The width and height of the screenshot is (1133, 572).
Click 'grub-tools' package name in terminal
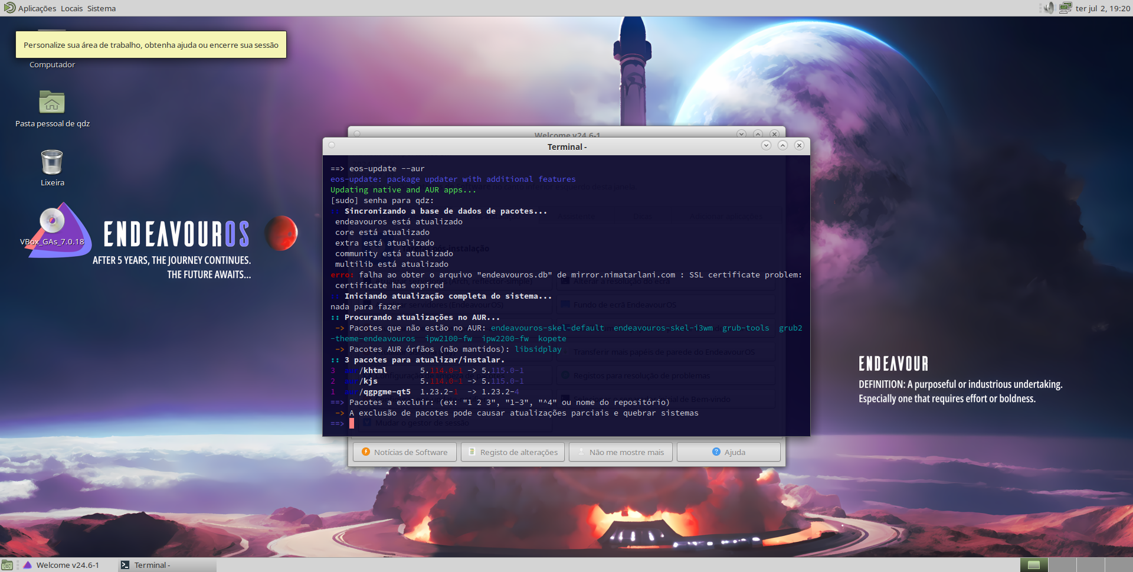pos(746,328)
